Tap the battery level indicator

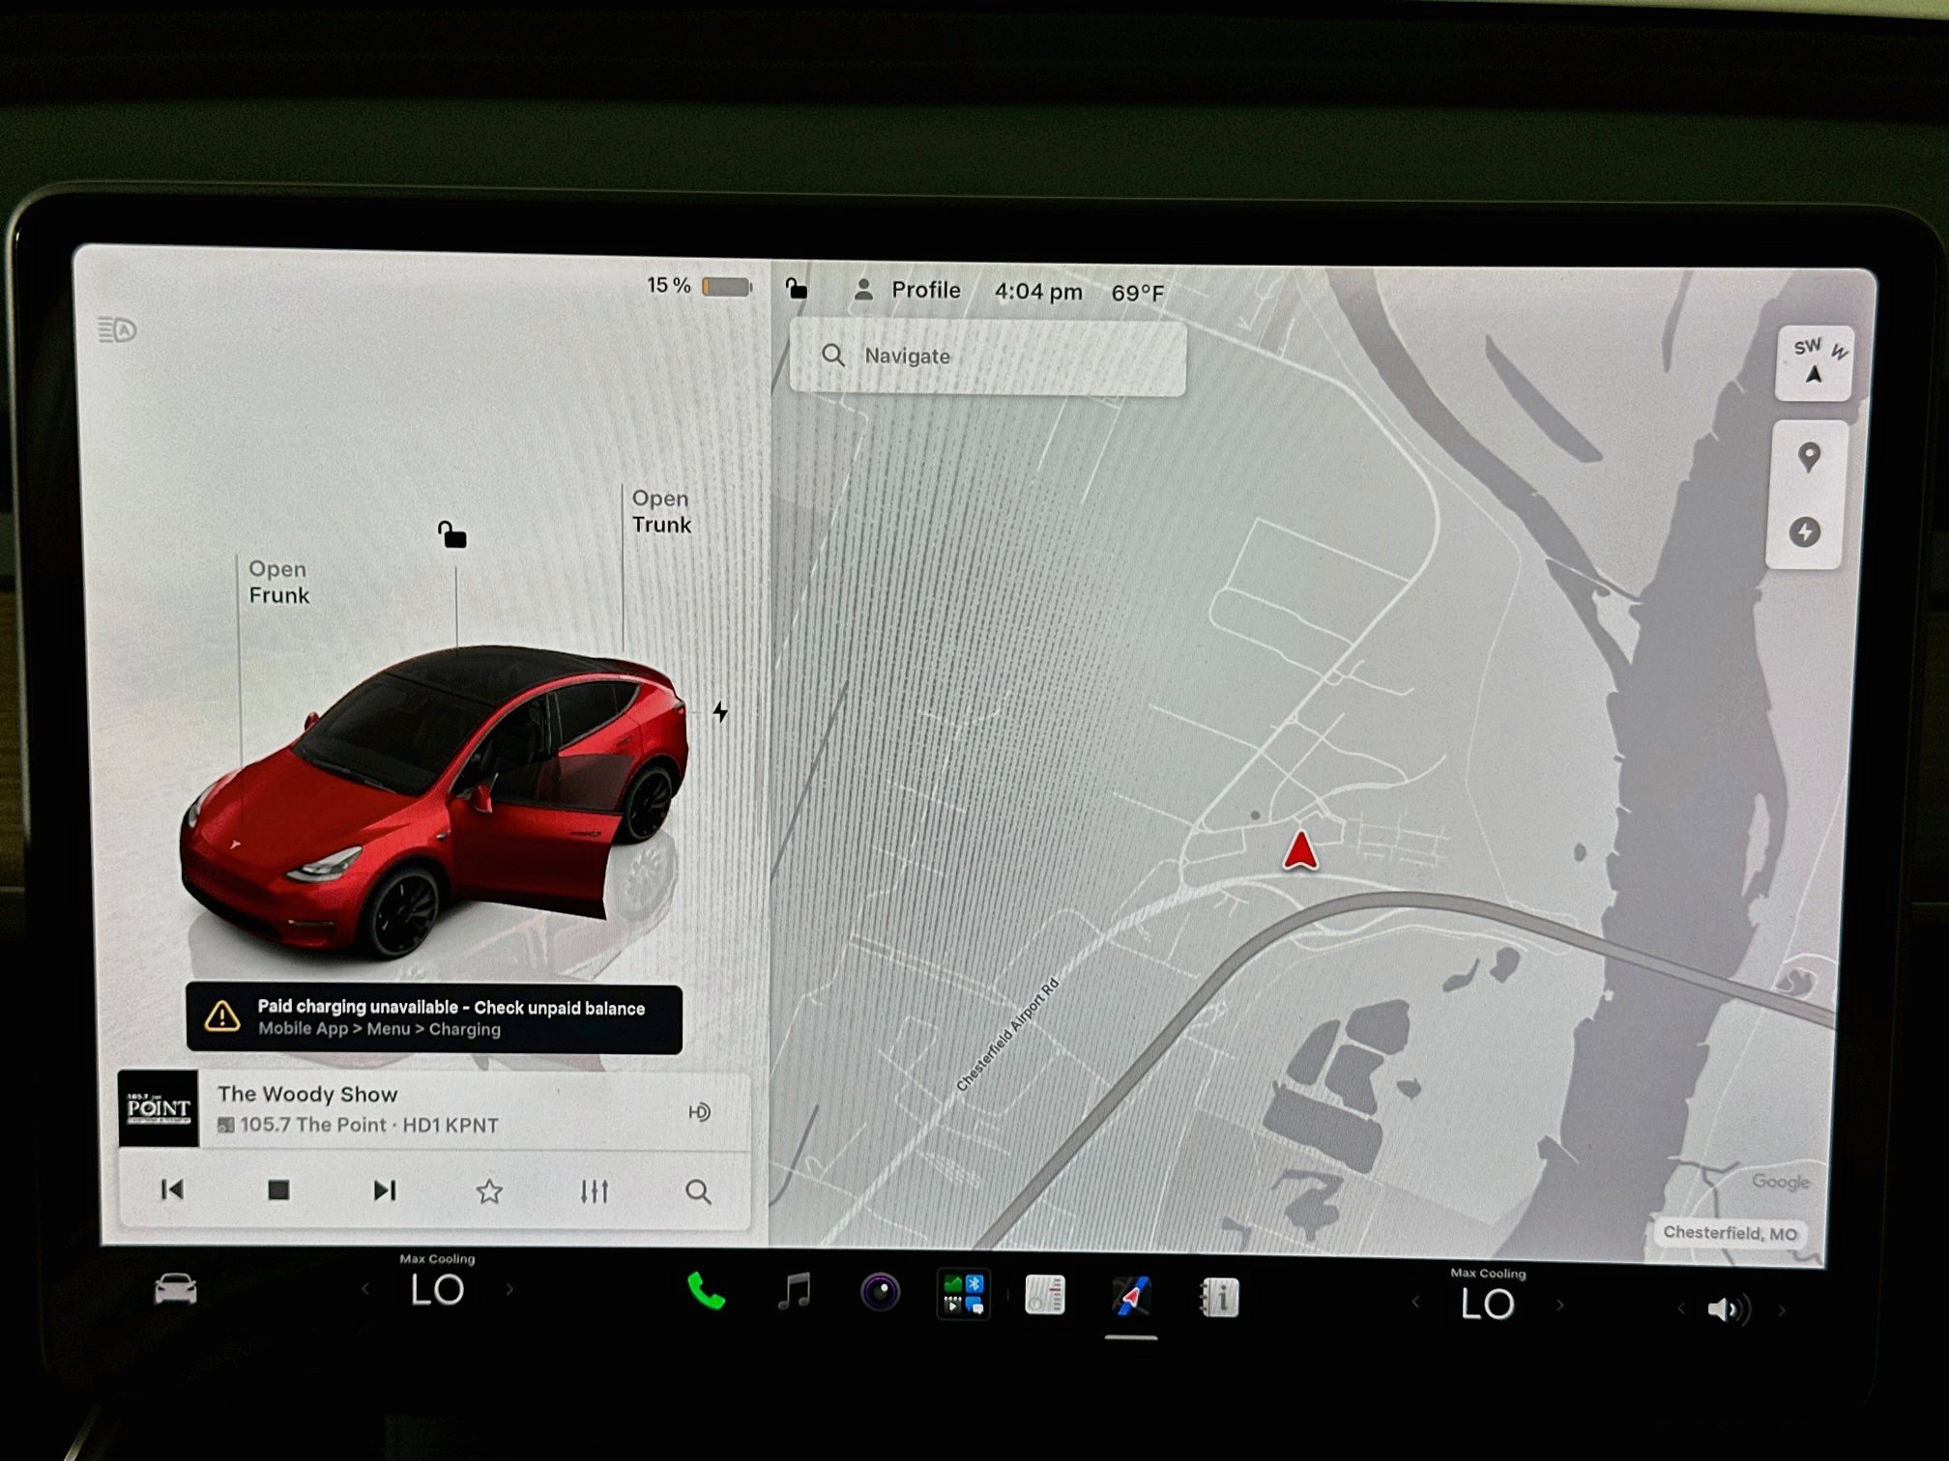click(x=699, y=286)
